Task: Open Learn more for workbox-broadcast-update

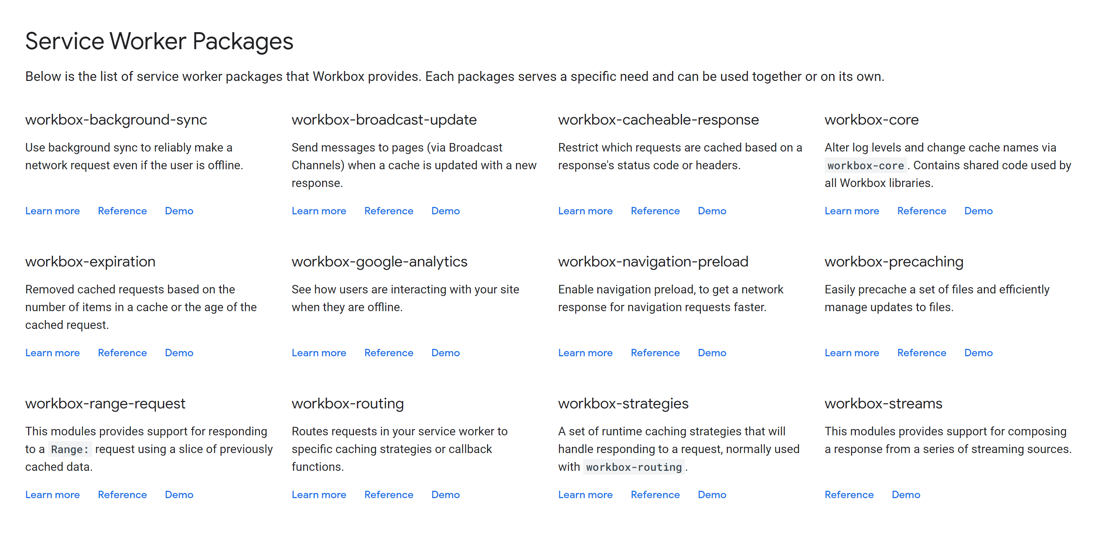Action: [319, 211]
